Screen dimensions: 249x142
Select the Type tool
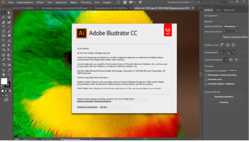3,27
